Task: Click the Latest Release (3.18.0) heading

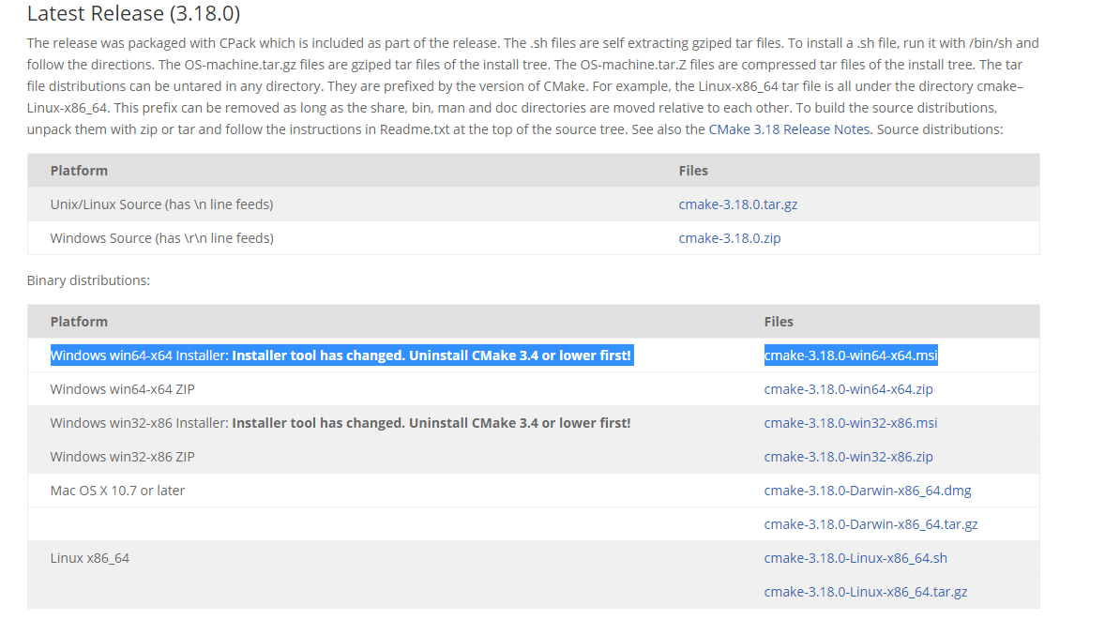Action: [134, 13]
